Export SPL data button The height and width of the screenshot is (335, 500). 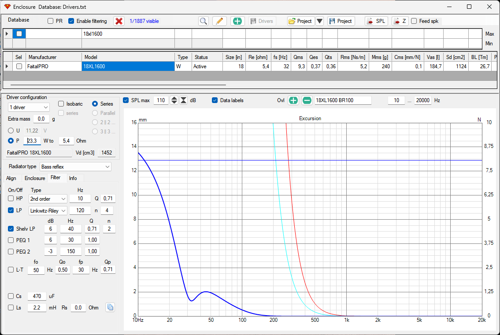[376, 21]
